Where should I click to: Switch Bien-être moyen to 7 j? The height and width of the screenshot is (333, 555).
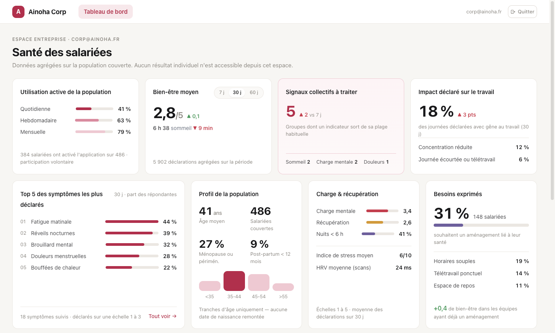pos(222,93)
